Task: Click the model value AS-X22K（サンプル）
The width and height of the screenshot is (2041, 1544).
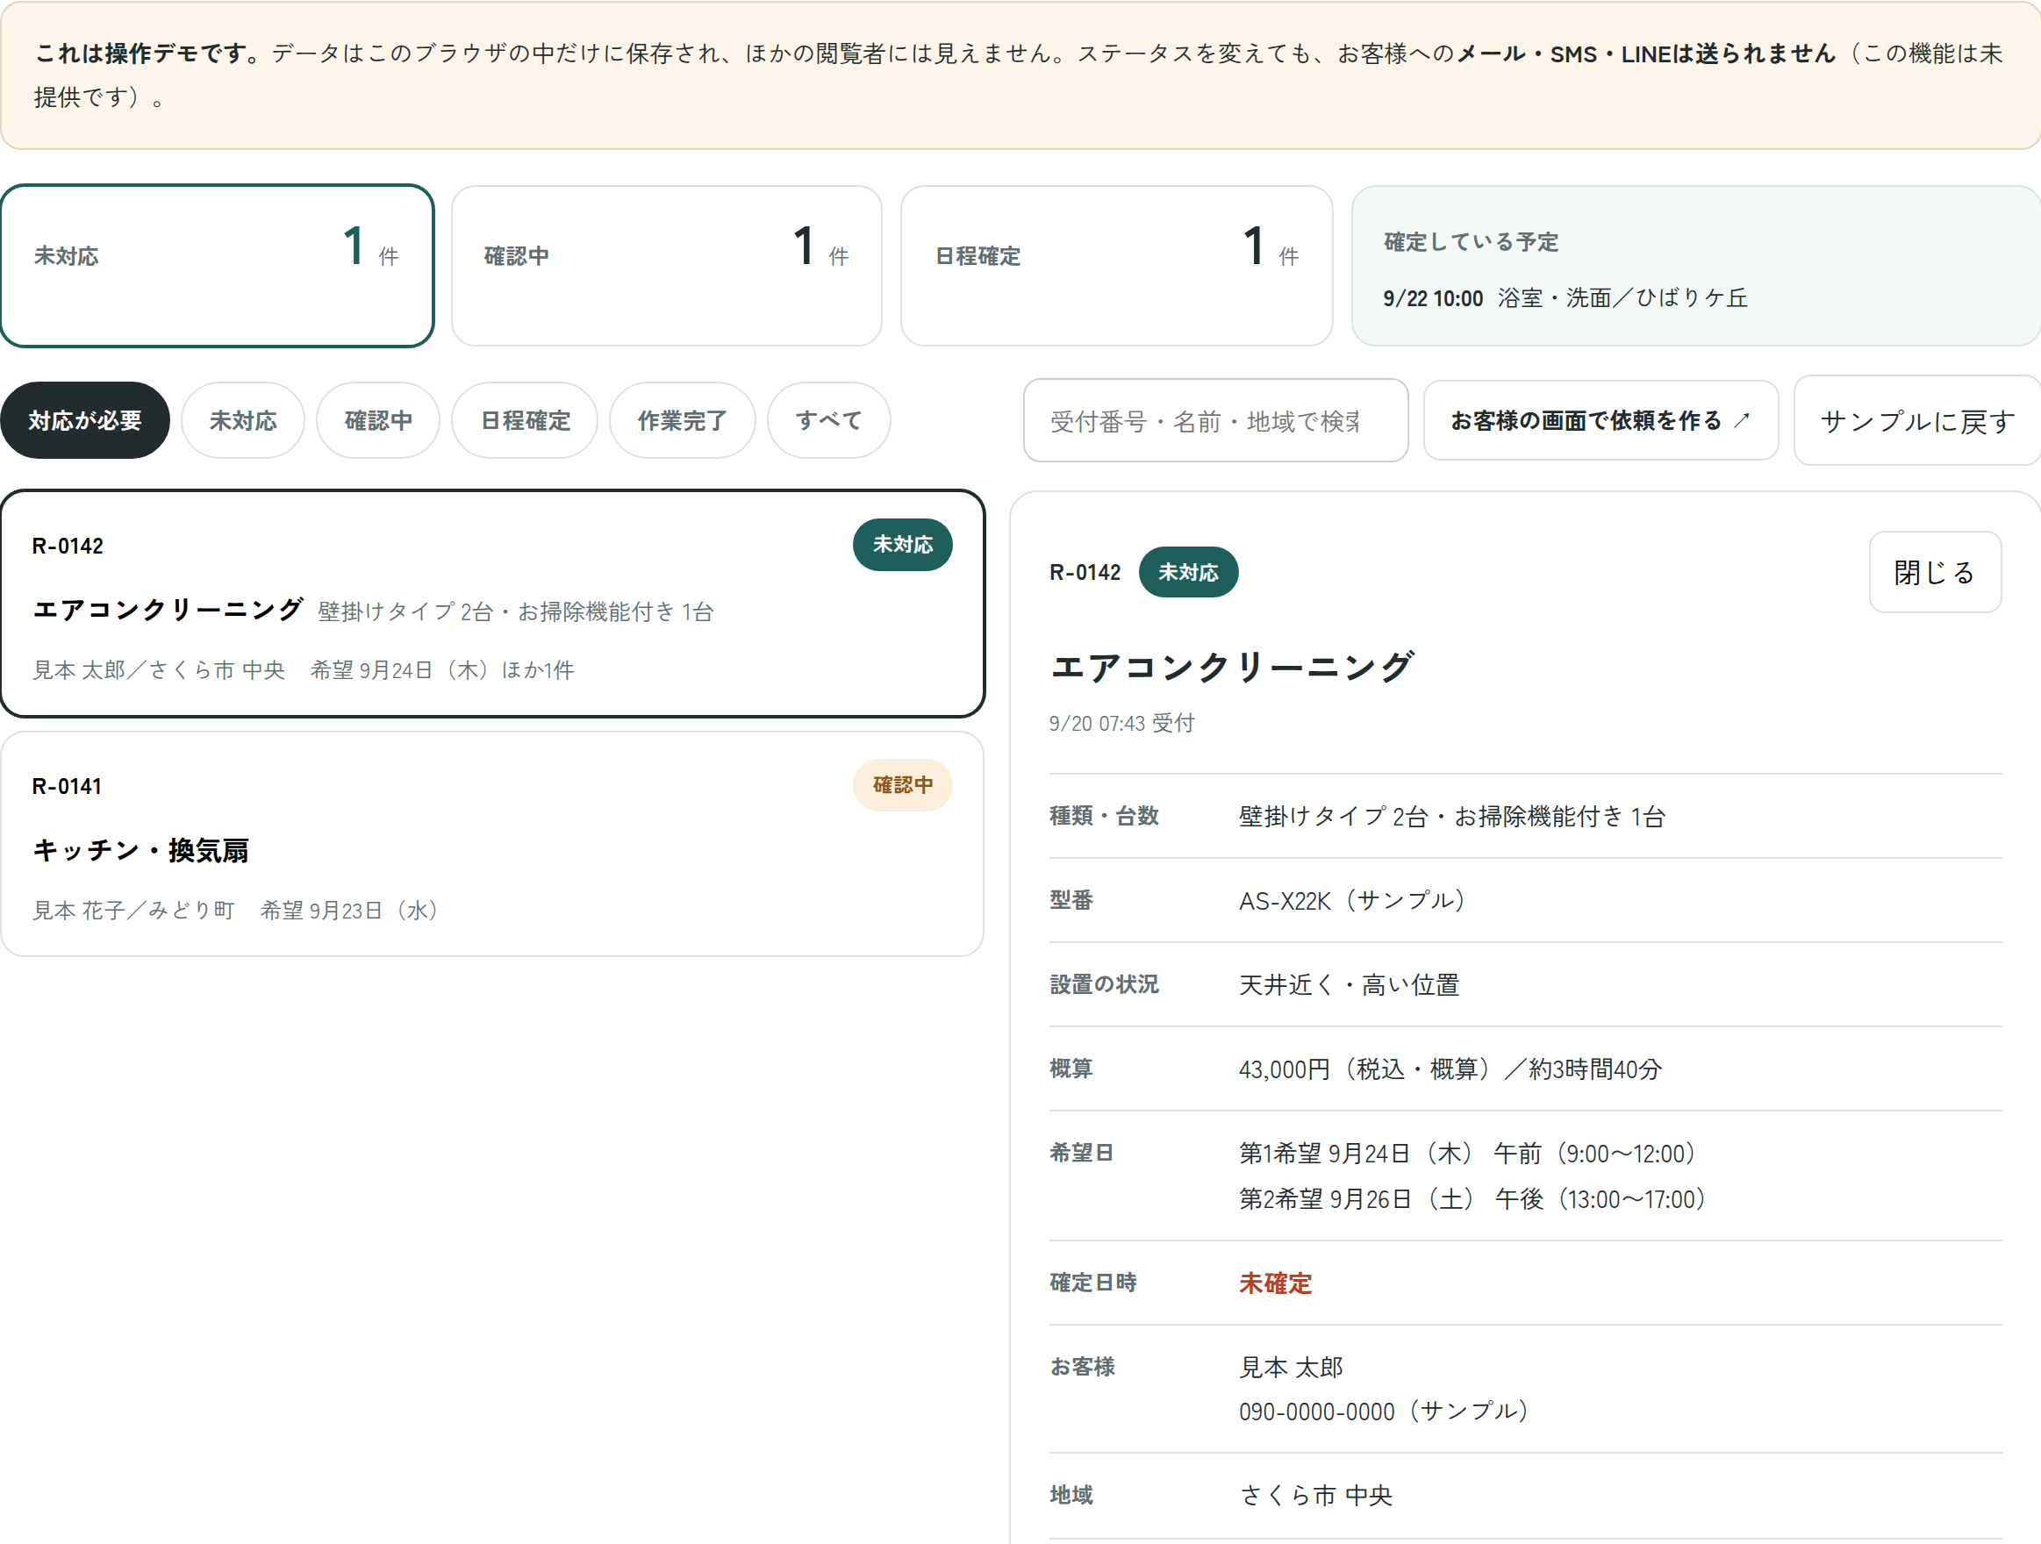Action: [x=1353, y=900]
